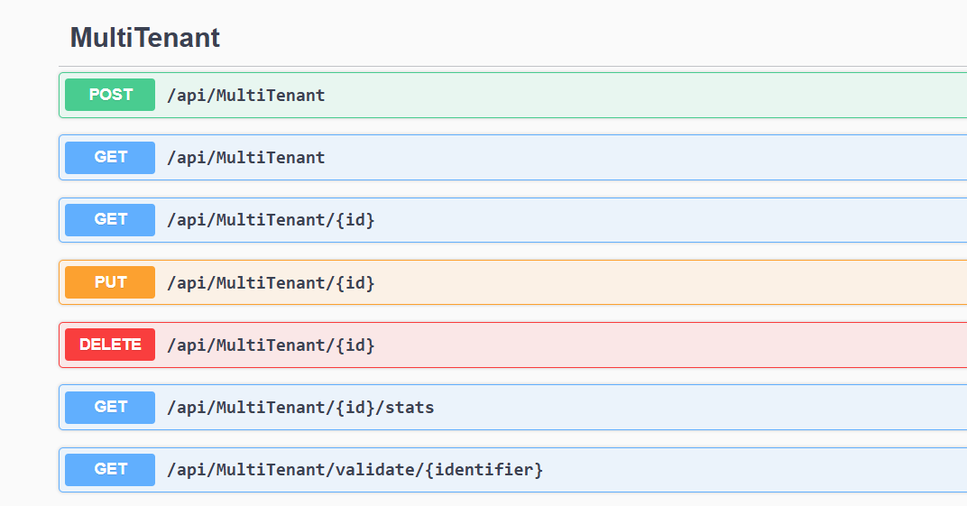
Task: Click GET badge next to the stats endpoint
Action: coord(110,407)
